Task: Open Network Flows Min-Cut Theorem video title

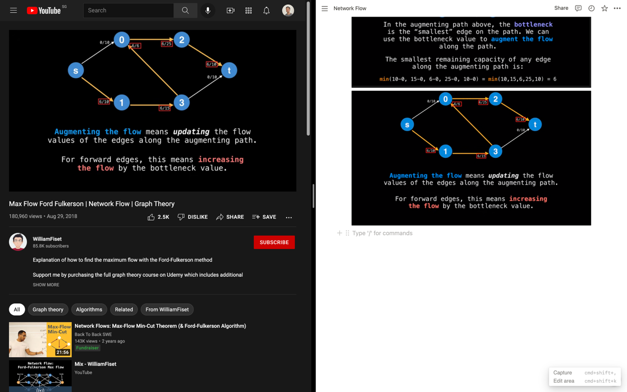Action: (x=160, y=326)
